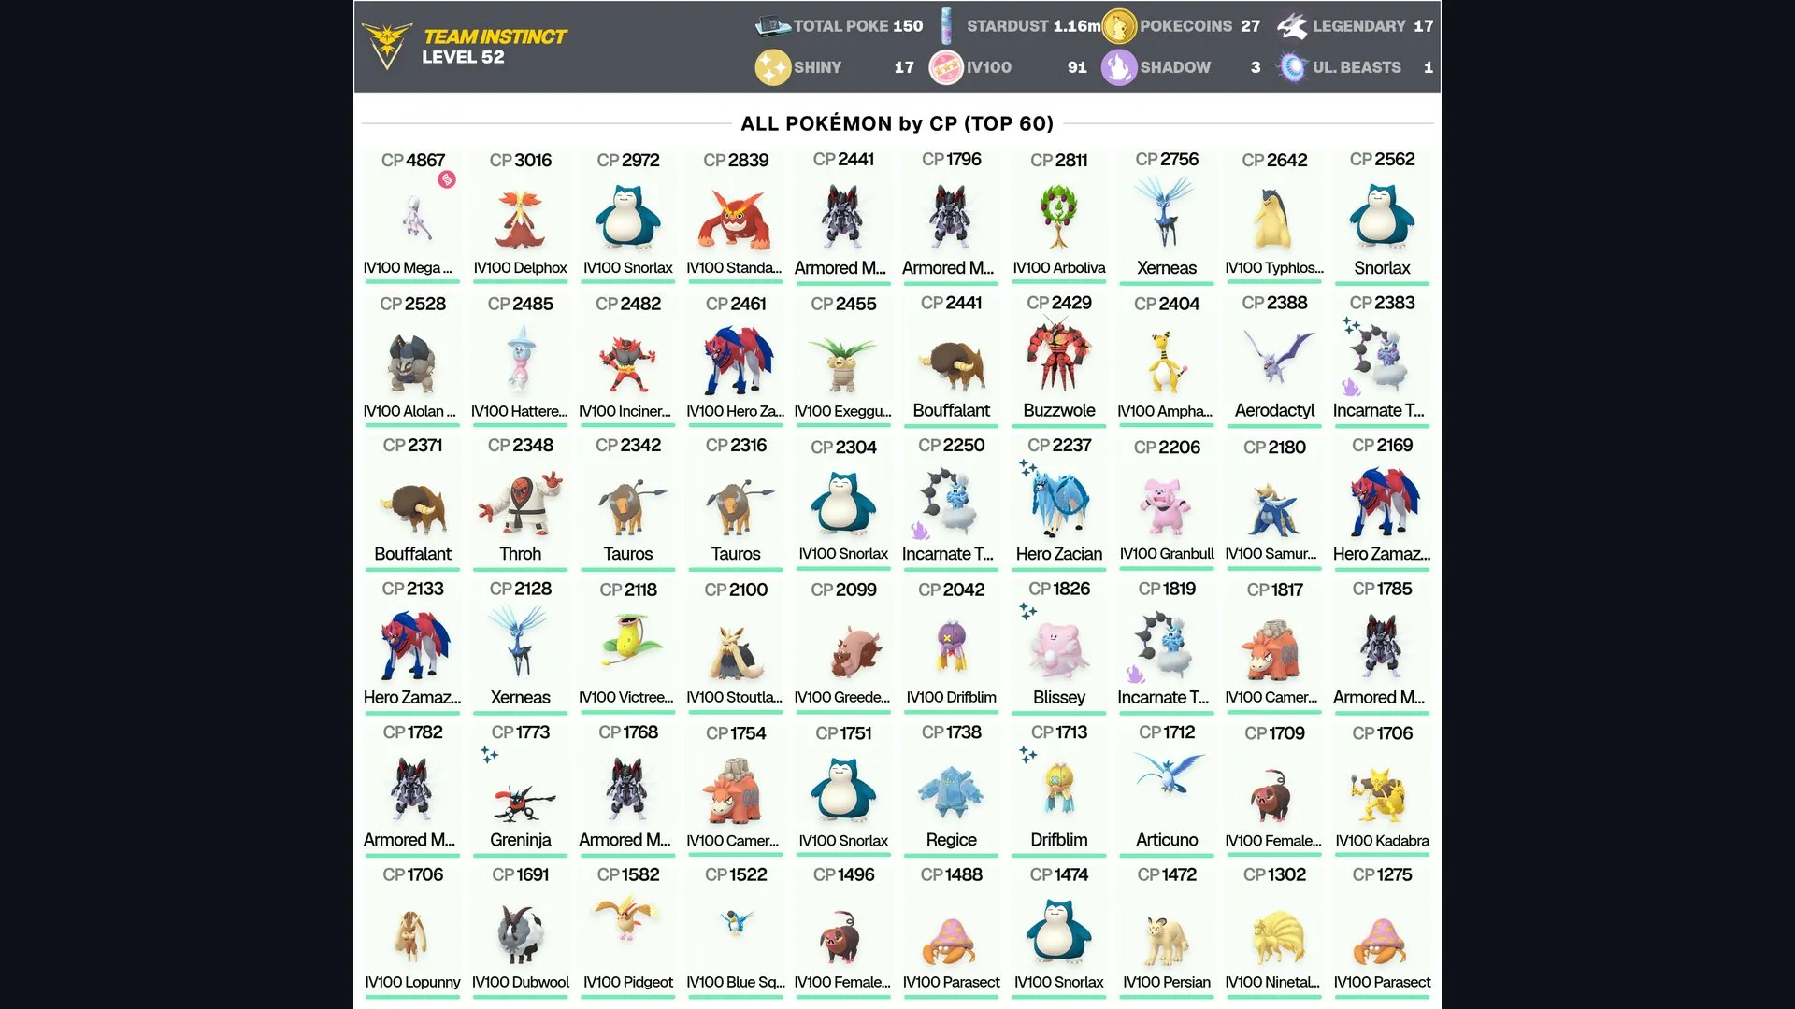Image resolution: width=1795 pixels, height=1009 pixels.
Task: Click the Shiny sparkle icon
Action: [772, 67]
